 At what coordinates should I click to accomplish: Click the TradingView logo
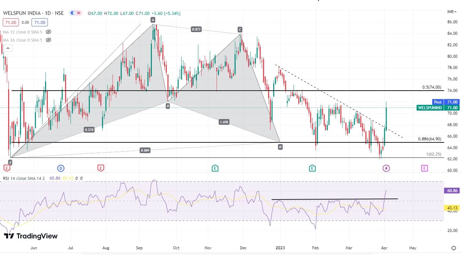[x=31, y=236]
